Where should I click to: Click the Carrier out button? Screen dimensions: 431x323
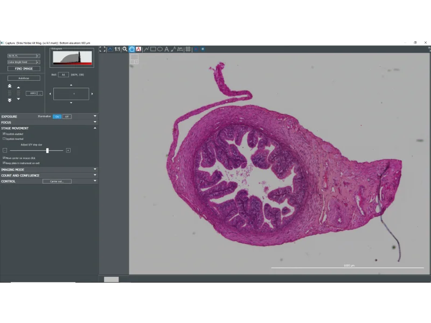click(57, 181)
